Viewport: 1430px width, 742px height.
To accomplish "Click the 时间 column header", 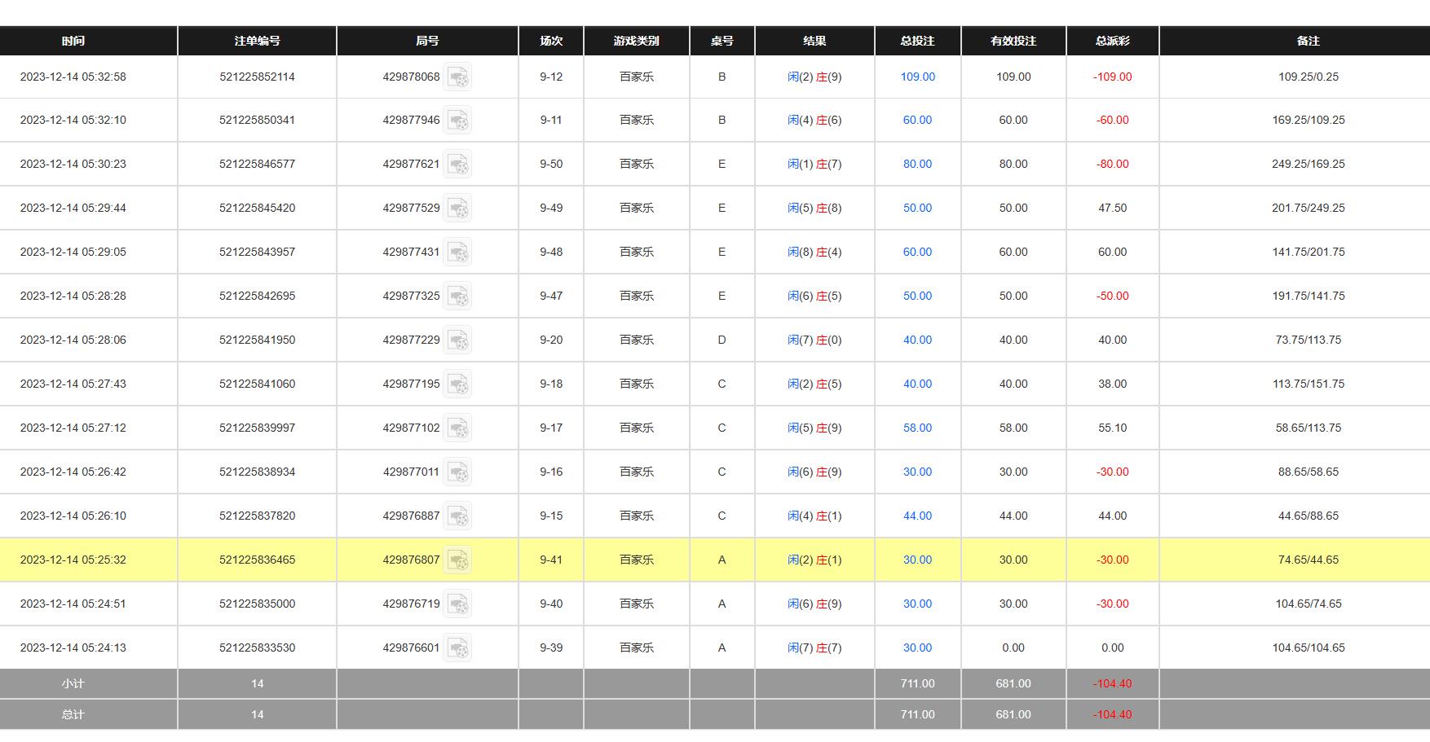I will click(x=73, y=41).
